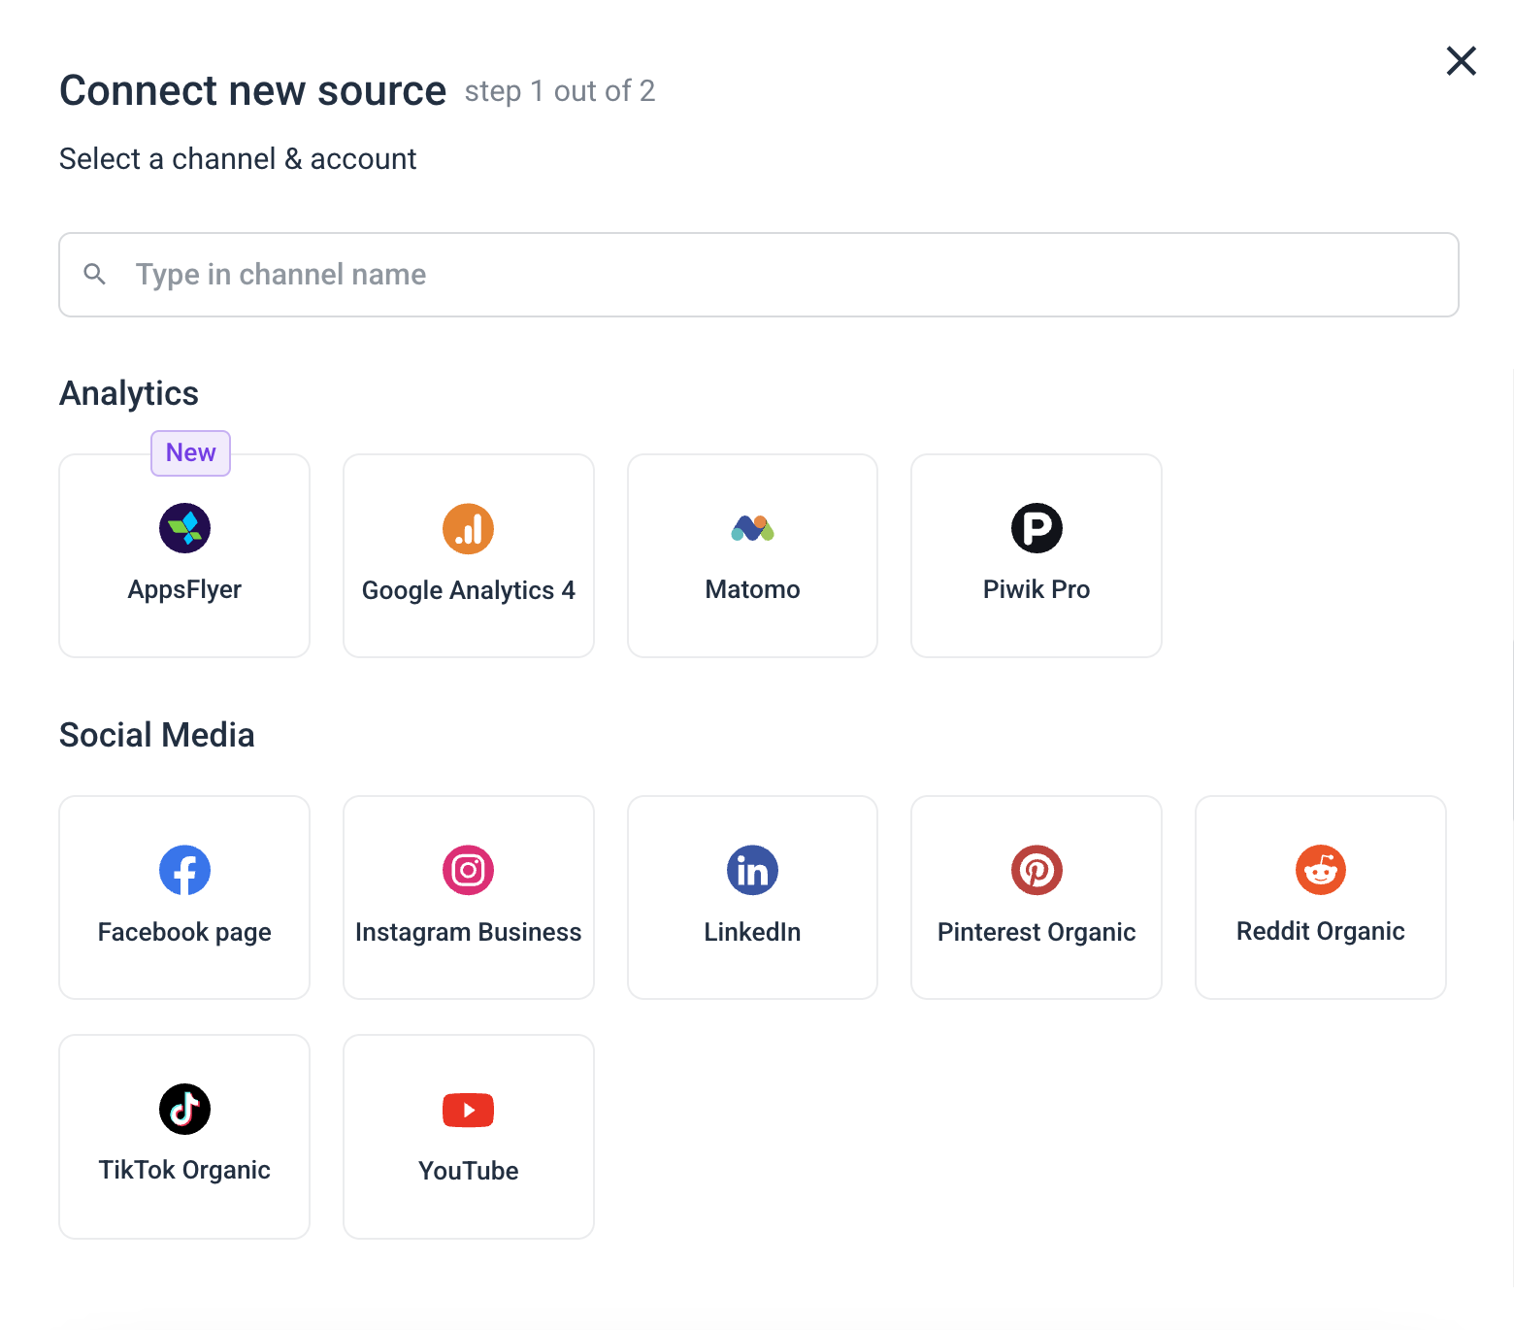
Task: Click the Social Media section heading
Action: (x=156, y=735)
